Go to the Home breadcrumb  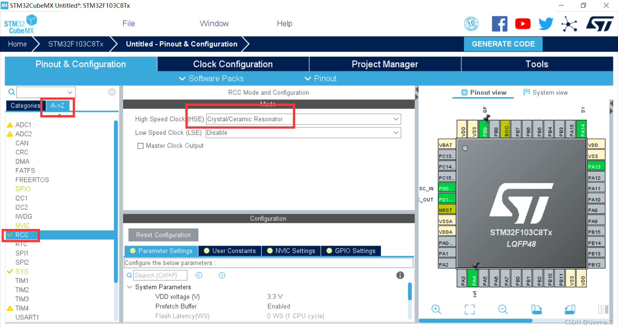pos(17,44)
